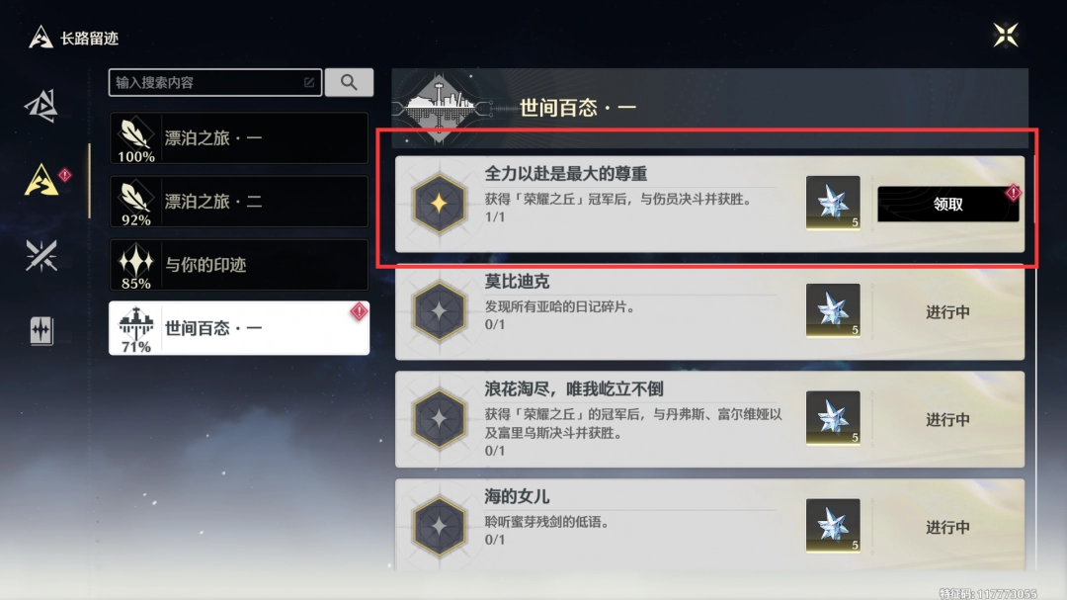
Task: Click the edit pencil icon in search box
Action: point(309,82)
